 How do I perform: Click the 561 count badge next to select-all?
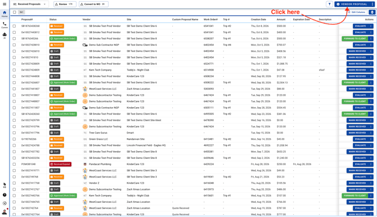(21, 12)
